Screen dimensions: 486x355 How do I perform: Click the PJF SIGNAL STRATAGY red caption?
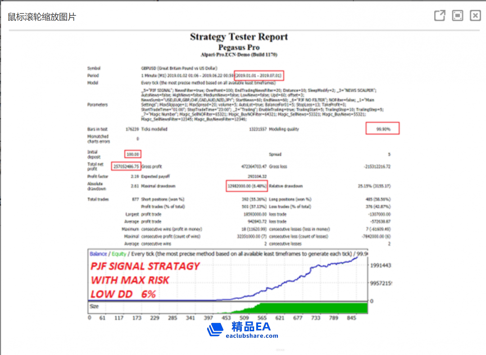[145, 266]
